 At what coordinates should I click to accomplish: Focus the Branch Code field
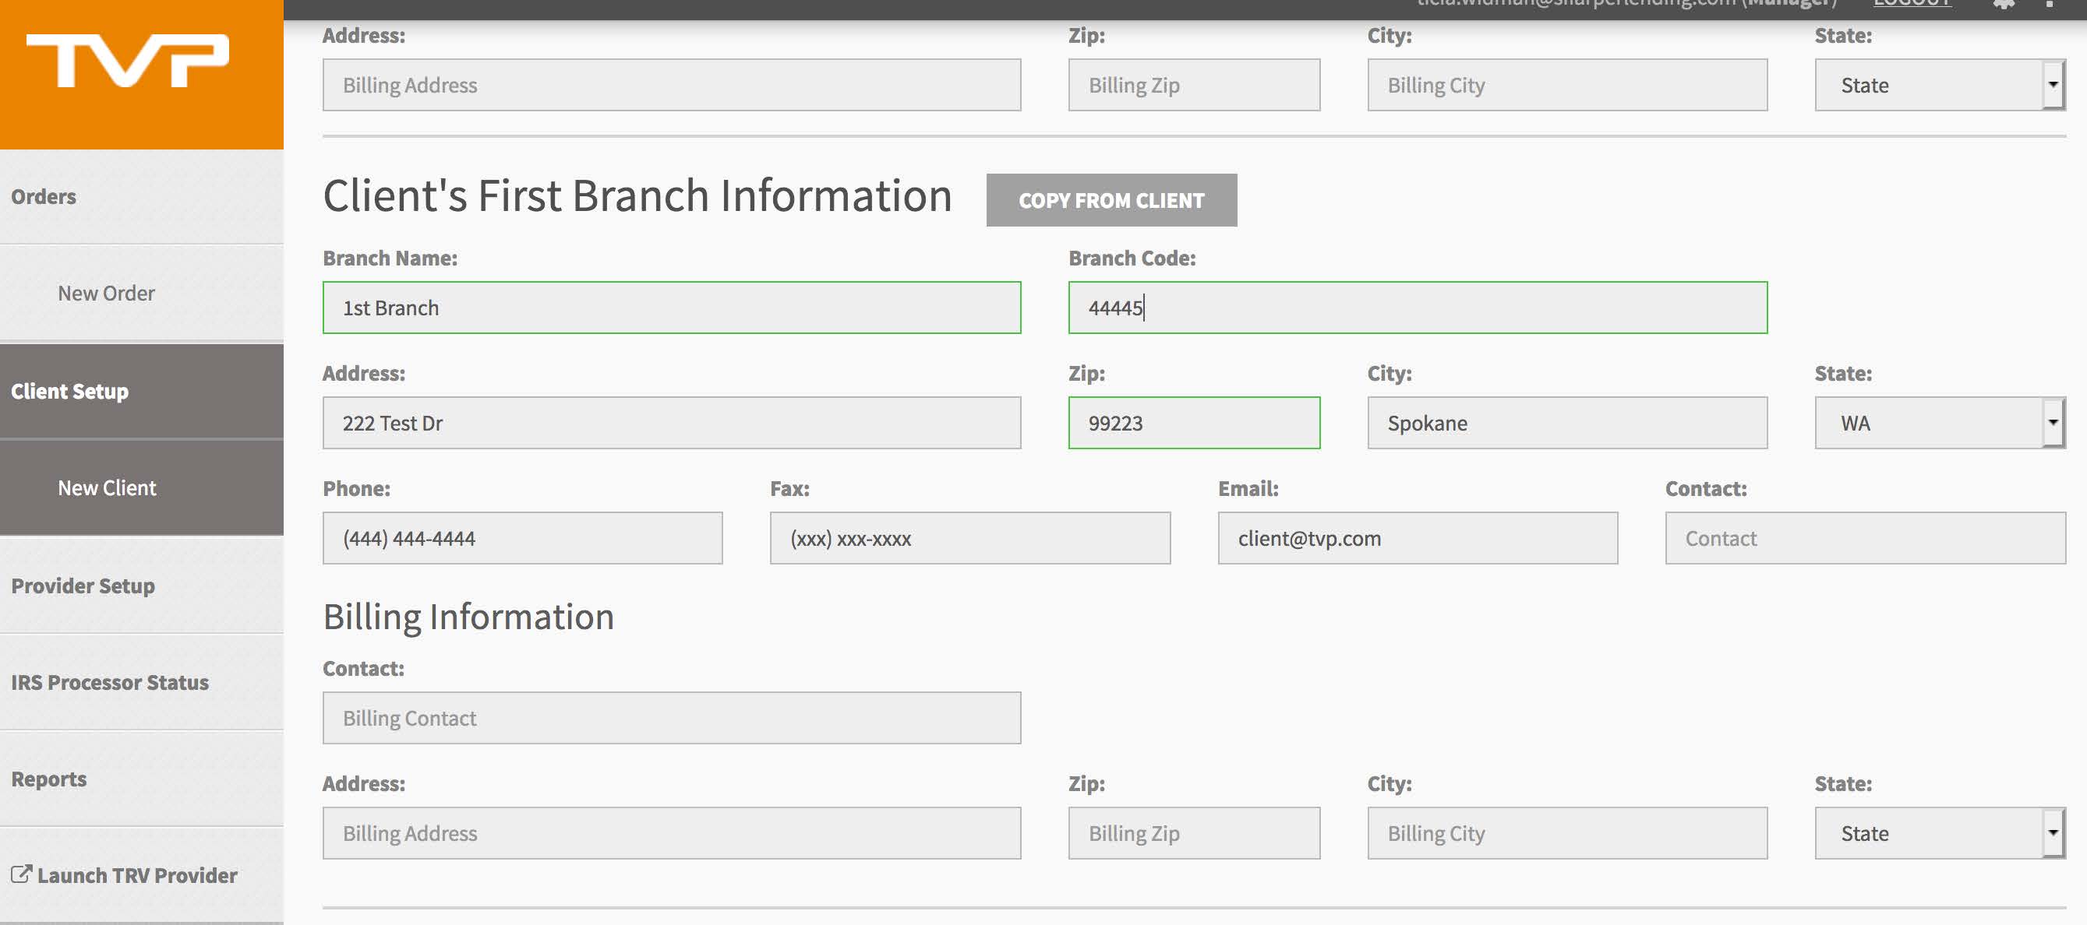(1417, 308)
